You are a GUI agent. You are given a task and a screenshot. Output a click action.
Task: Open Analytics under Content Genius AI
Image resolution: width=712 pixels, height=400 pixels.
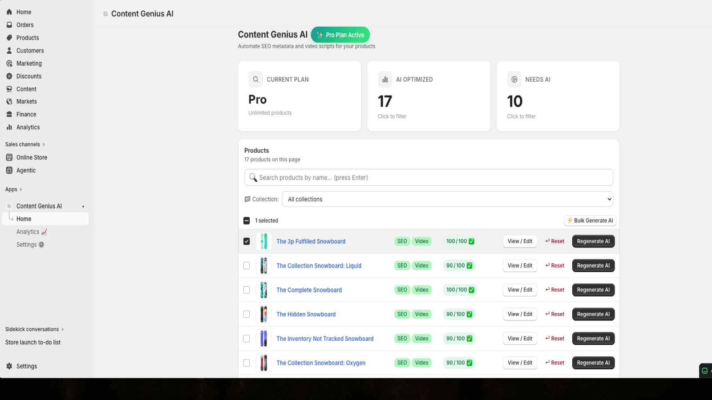(x=32, y=232)
